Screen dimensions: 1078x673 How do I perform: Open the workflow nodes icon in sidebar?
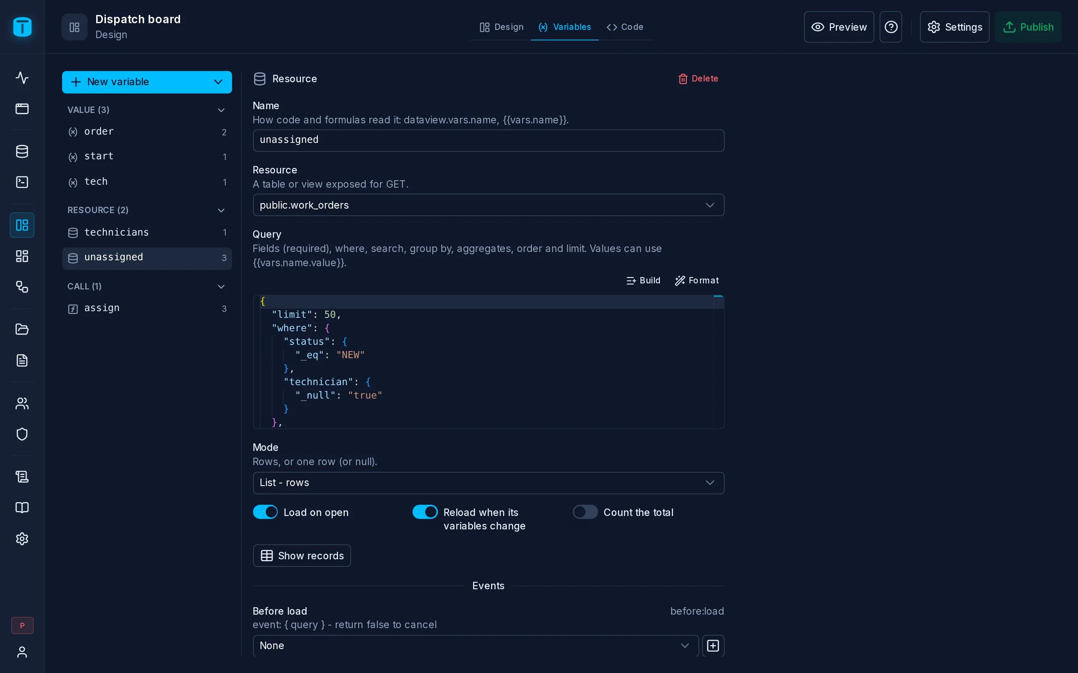coord(22,287)
